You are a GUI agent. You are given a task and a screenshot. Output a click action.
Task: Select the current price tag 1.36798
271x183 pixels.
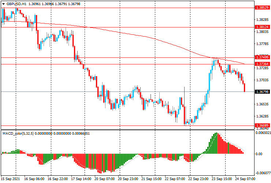(x=262, y=91)
